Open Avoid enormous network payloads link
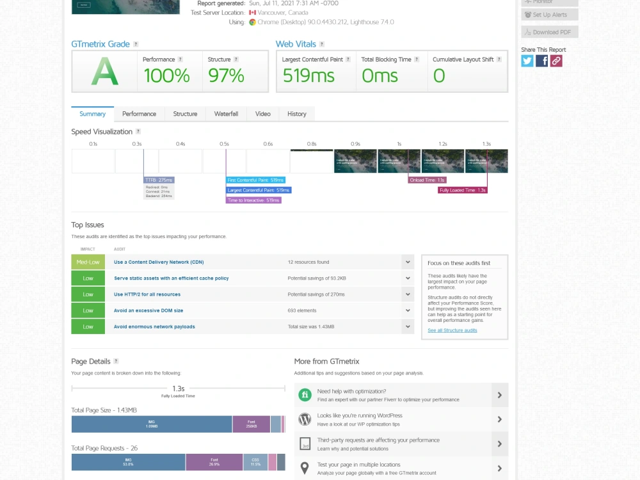This screenshot has width=640, height=480. [x=154, y=326]
